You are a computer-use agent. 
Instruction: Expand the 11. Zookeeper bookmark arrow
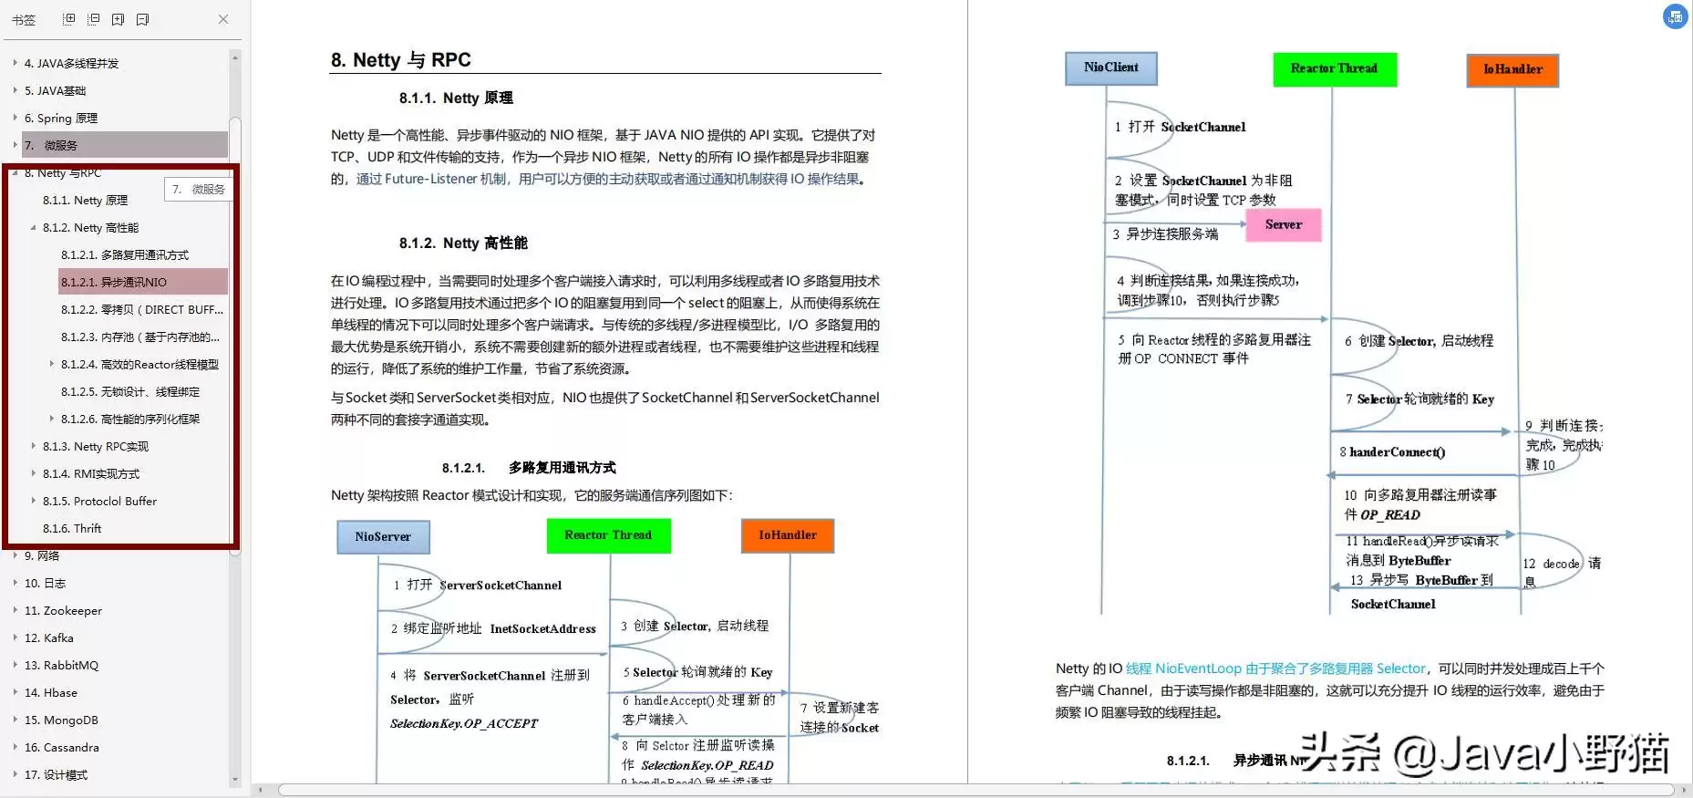point(15,610)
